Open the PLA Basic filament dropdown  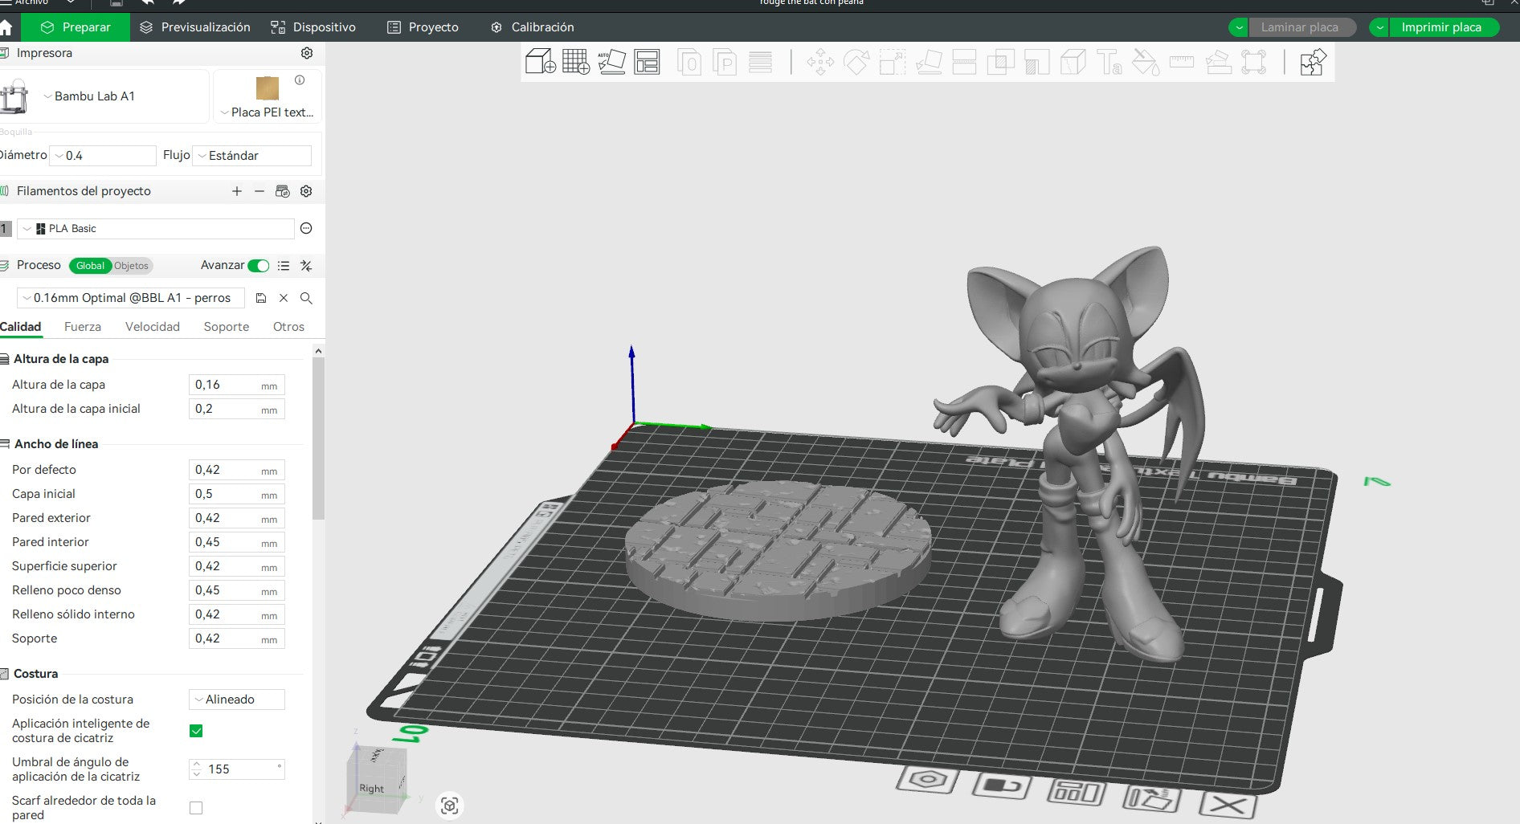[156, 229]
